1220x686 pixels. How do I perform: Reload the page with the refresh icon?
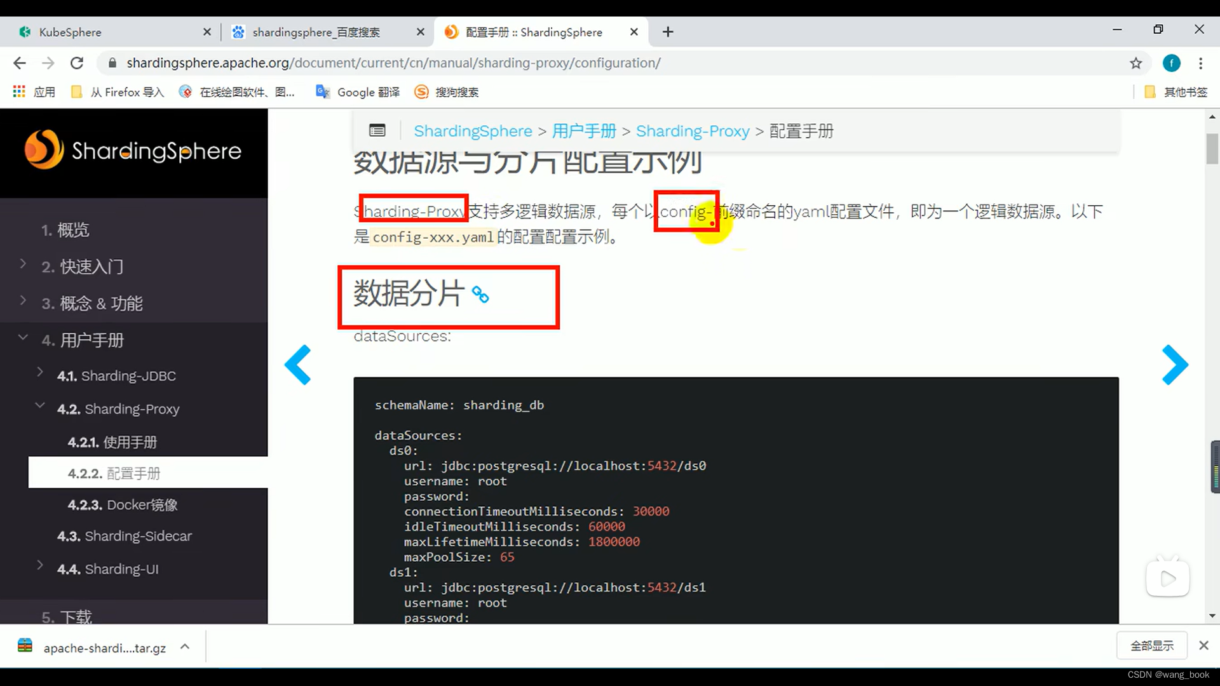tap(77, 63)
